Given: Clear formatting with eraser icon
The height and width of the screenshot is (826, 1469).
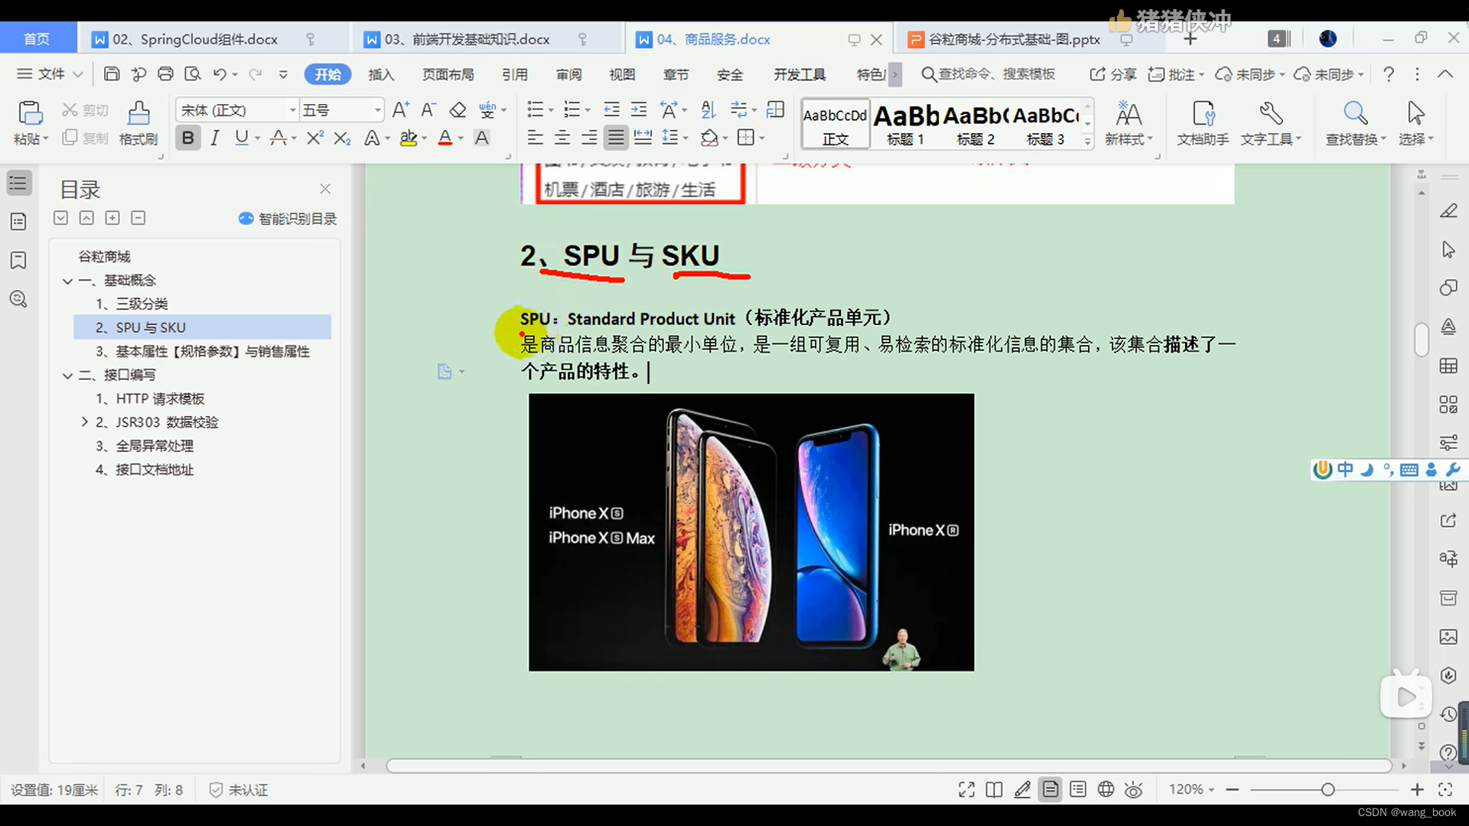Looking at the screenshot, I should tap(458, 110).
